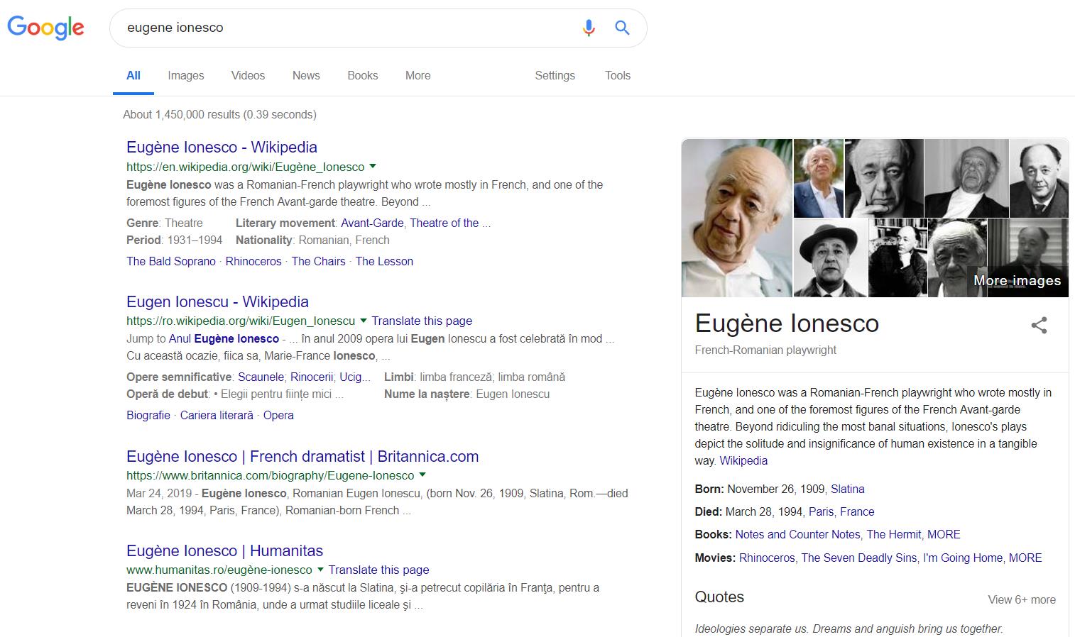Image resolution: width=1075 pixels, height=637 pixels.
Task: Open the News tab
Action: [306, 75]
